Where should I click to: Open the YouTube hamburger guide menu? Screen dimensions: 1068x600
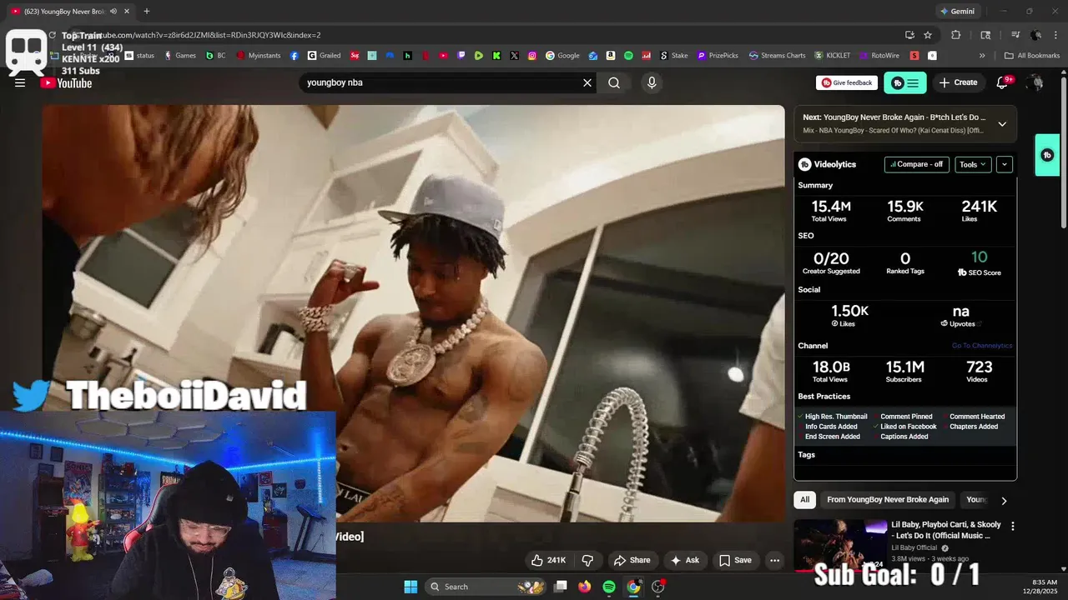coord(20,82)
